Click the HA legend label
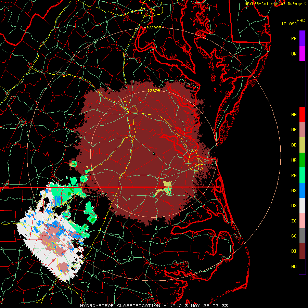 pyautogui.click(x=294, y=115)
